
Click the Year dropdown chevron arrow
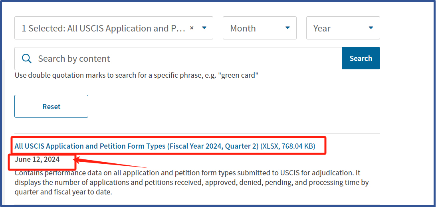pos(371,28)
